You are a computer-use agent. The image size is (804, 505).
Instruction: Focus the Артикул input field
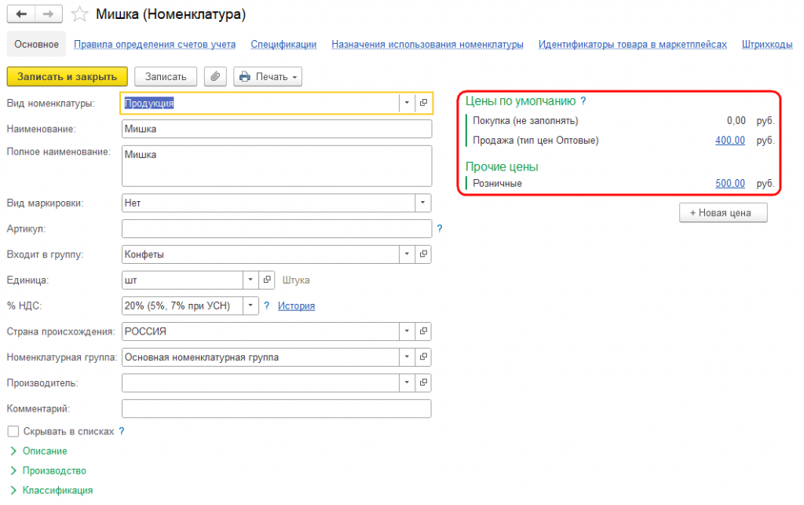(277, 229)
